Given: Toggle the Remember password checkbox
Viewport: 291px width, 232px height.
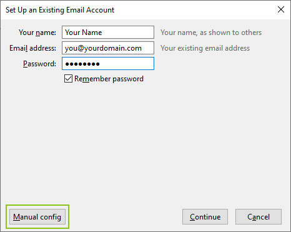Looking at the screenshot, I should [68, 79].
